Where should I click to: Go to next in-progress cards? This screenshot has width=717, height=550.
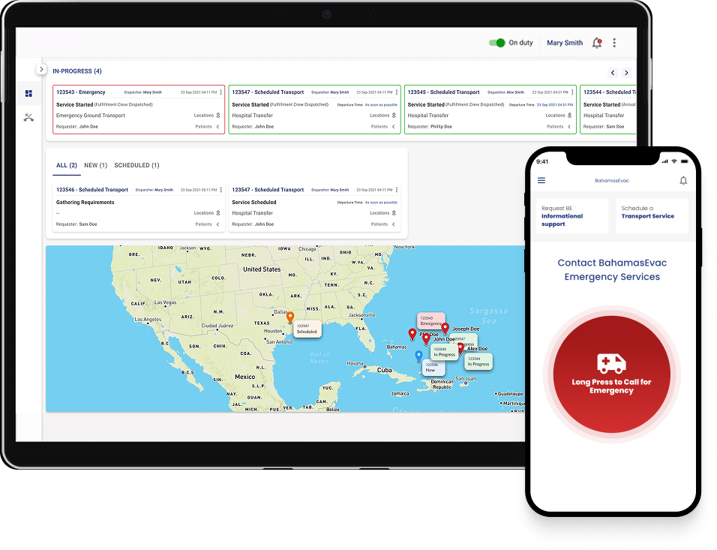coord(626,72)
